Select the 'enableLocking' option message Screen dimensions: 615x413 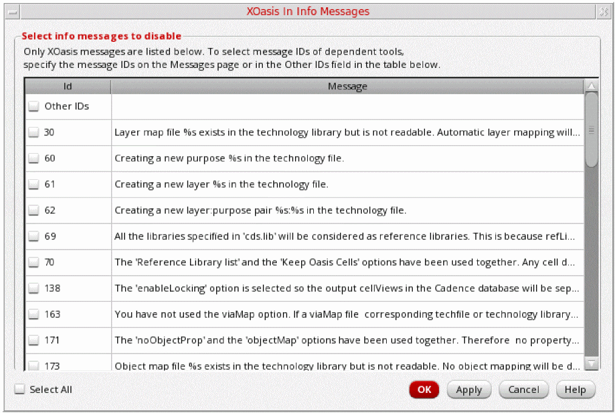tap(347, 288)
